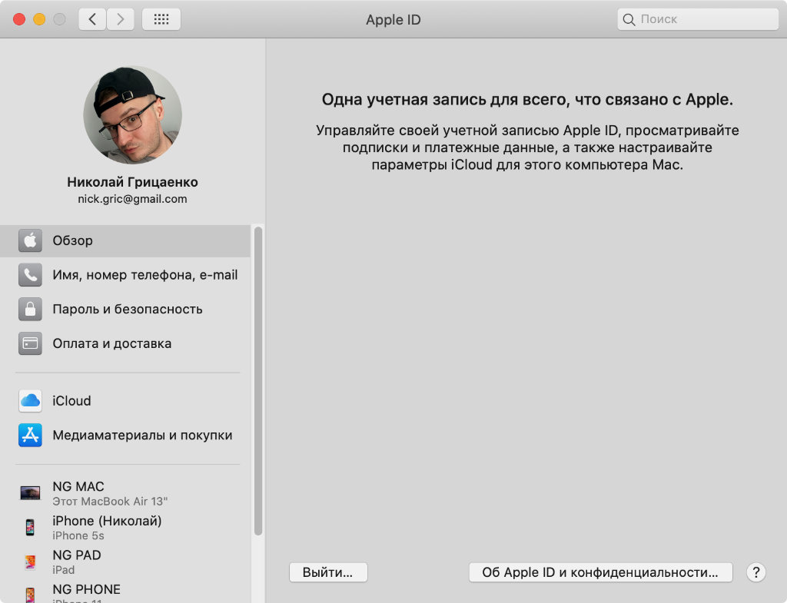Click the iPhone 5s device icon
This screenshot has width=787, height=603.
pyautogui.click(x=30, y=528)
